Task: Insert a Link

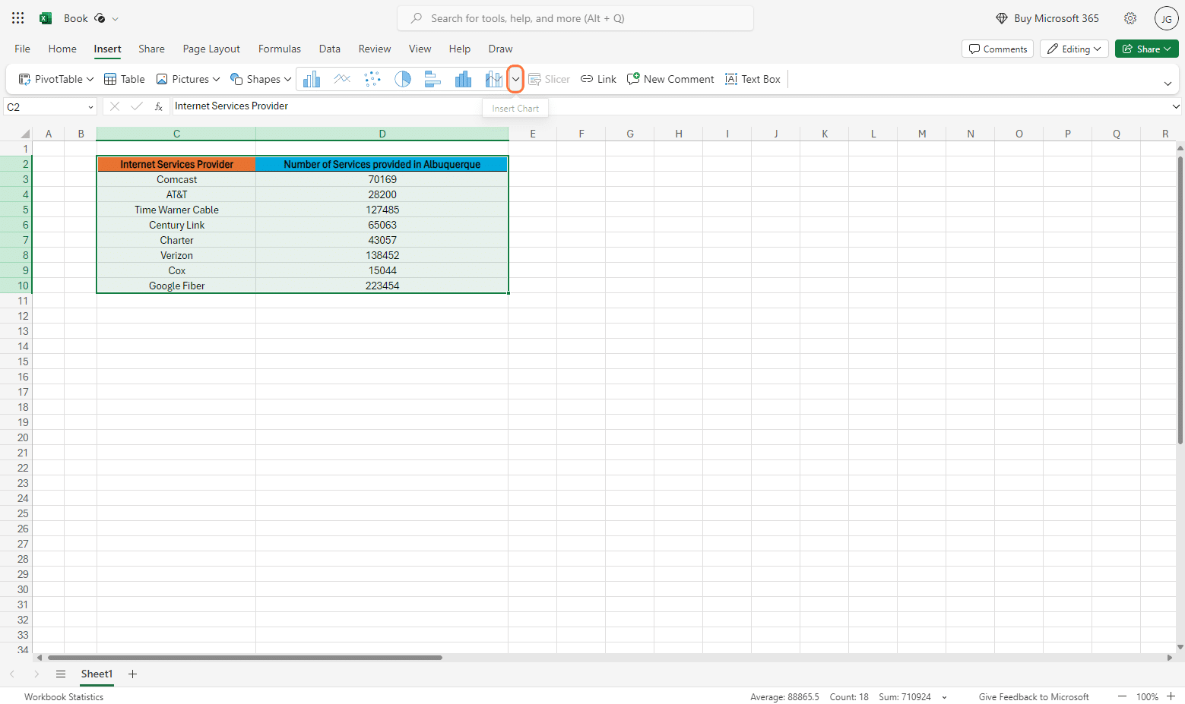Action: 598,79
